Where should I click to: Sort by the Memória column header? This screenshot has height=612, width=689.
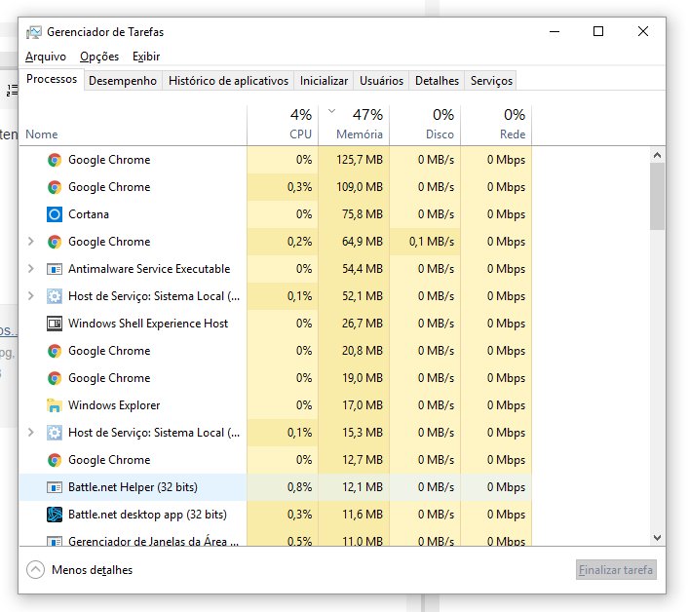pyautogui.click(x=354, y=126)
